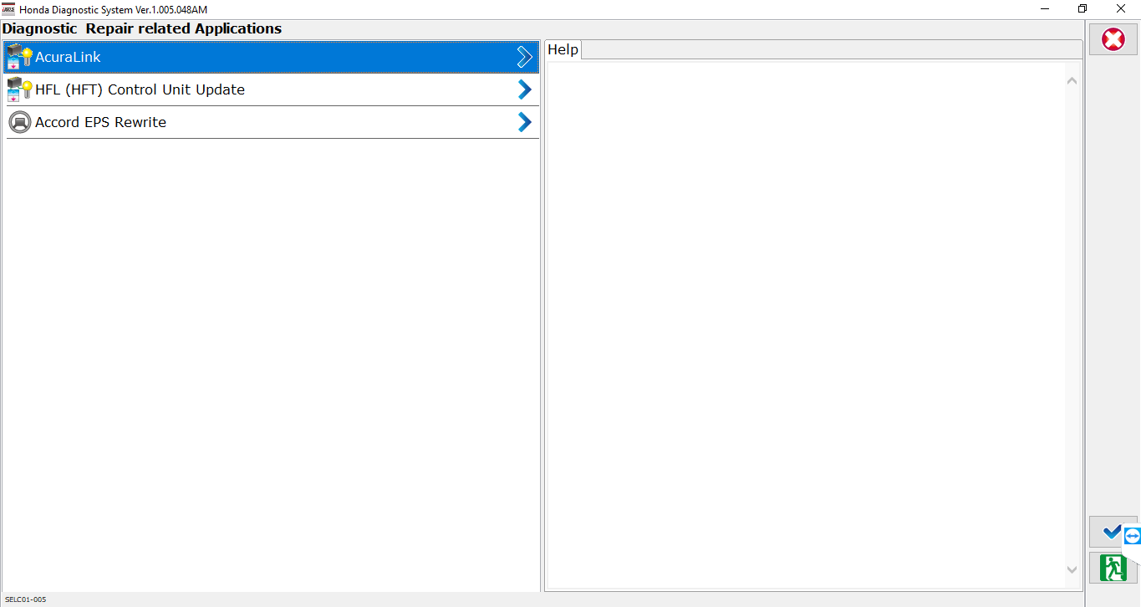Viewport: 1141px width, 607px height.
Task: Click the green exit door icon
Action: [1113, 568]
